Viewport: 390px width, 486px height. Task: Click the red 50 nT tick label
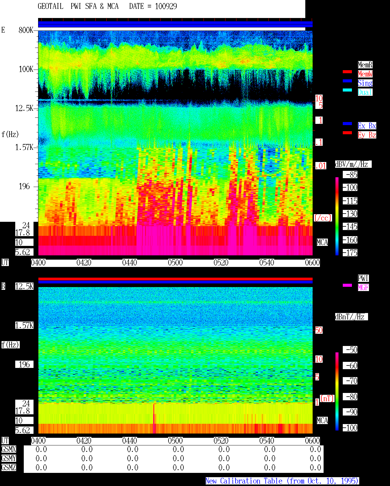pos(319,330)
